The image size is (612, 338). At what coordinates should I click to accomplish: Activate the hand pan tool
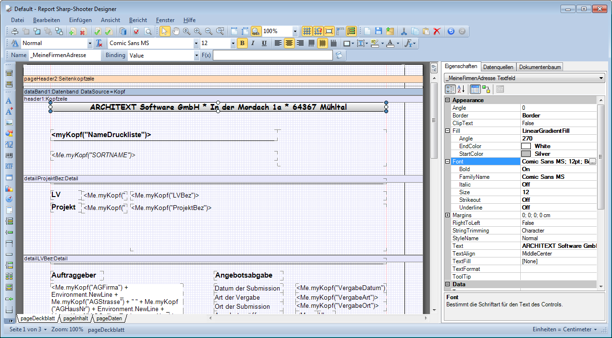pos(176,31)
